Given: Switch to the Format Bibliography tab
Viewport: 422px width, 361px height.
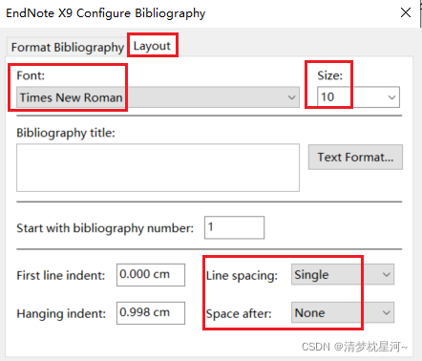Looking at the screenshot, I should coord(68,47).
